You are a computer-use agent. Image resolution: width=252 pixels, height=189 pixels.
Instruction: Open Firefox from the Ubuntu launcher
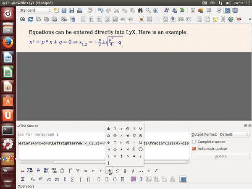pyautogui.click(x=8, y=43)
